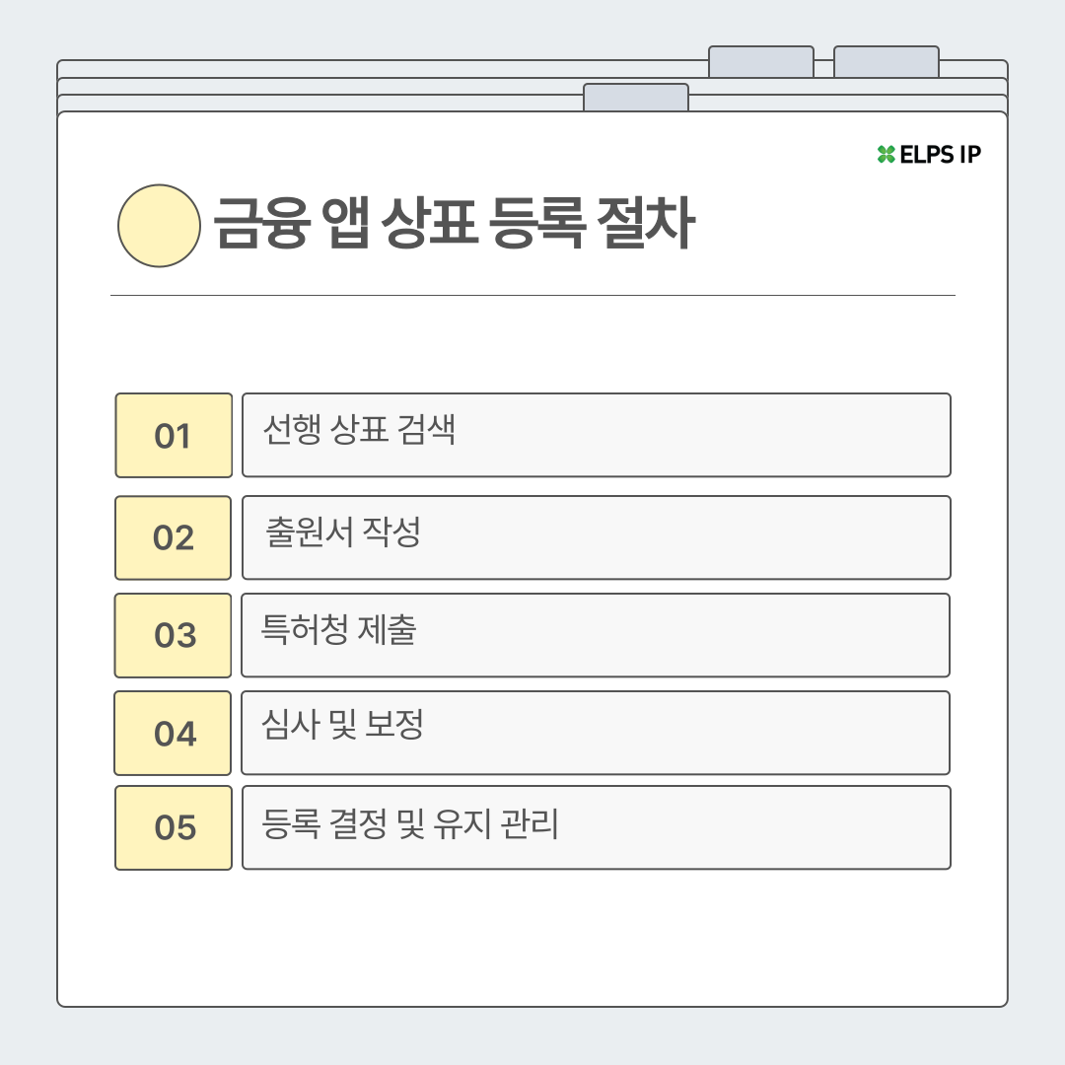Switch to the rightmost folder tab
Screen dimensions: 1065x1065
(886, 61)
